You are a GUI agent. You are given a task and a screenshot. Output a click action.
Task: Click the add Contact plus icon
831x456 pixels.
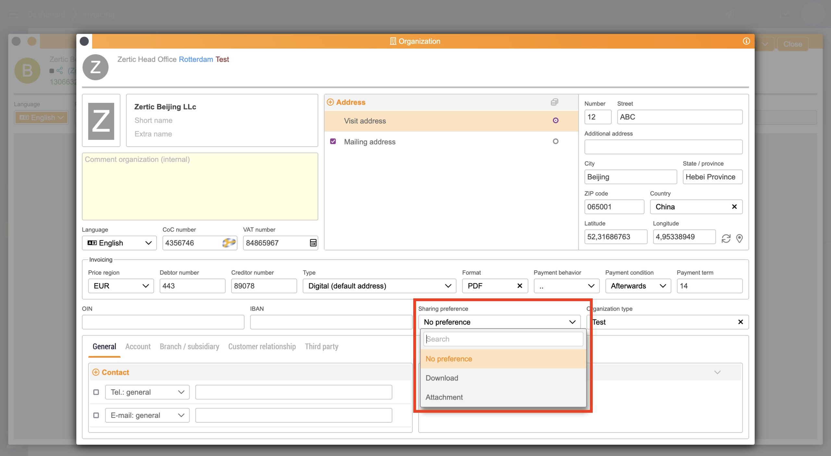pos(96,372)
